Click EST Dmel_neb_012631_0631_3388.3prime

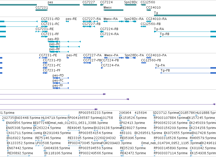point(78,123)
